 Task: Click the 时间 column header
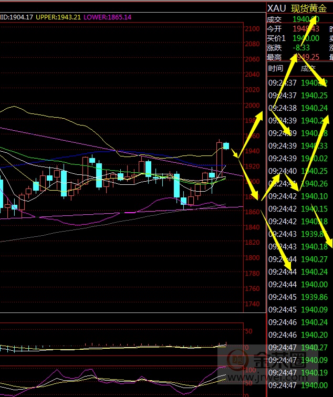coord(276,68)
